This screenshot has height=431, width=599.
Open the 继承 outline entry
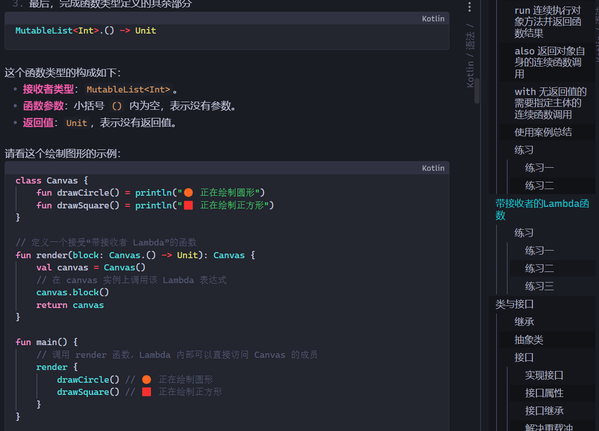(x=524, y=322)
